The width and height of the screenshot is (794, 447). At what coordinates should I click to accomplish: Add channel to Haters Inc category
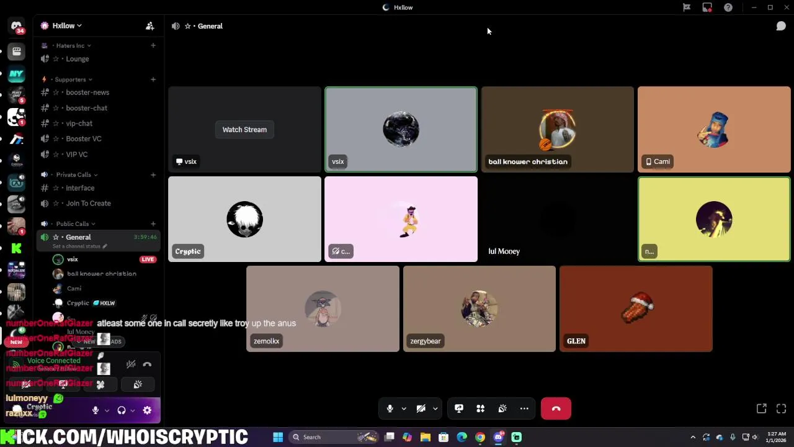pos(153,45)
